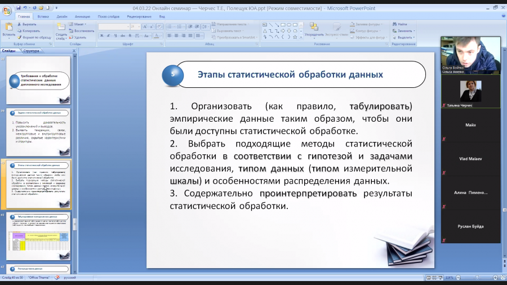
Task: Toggle underline formatting with the Ч button
Action: pyautogui.click(x=115, y=35)
